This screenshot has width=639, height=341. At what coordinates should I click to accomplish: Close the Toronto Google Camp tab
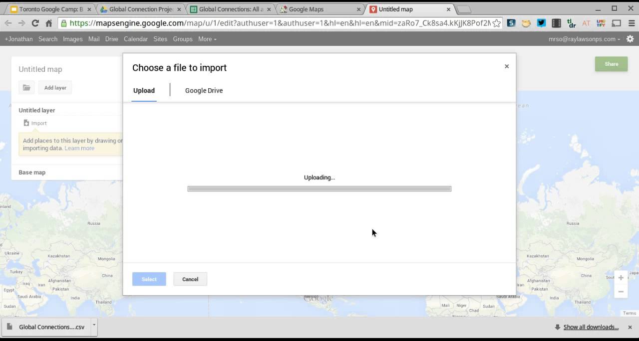[x=89, y=9]
